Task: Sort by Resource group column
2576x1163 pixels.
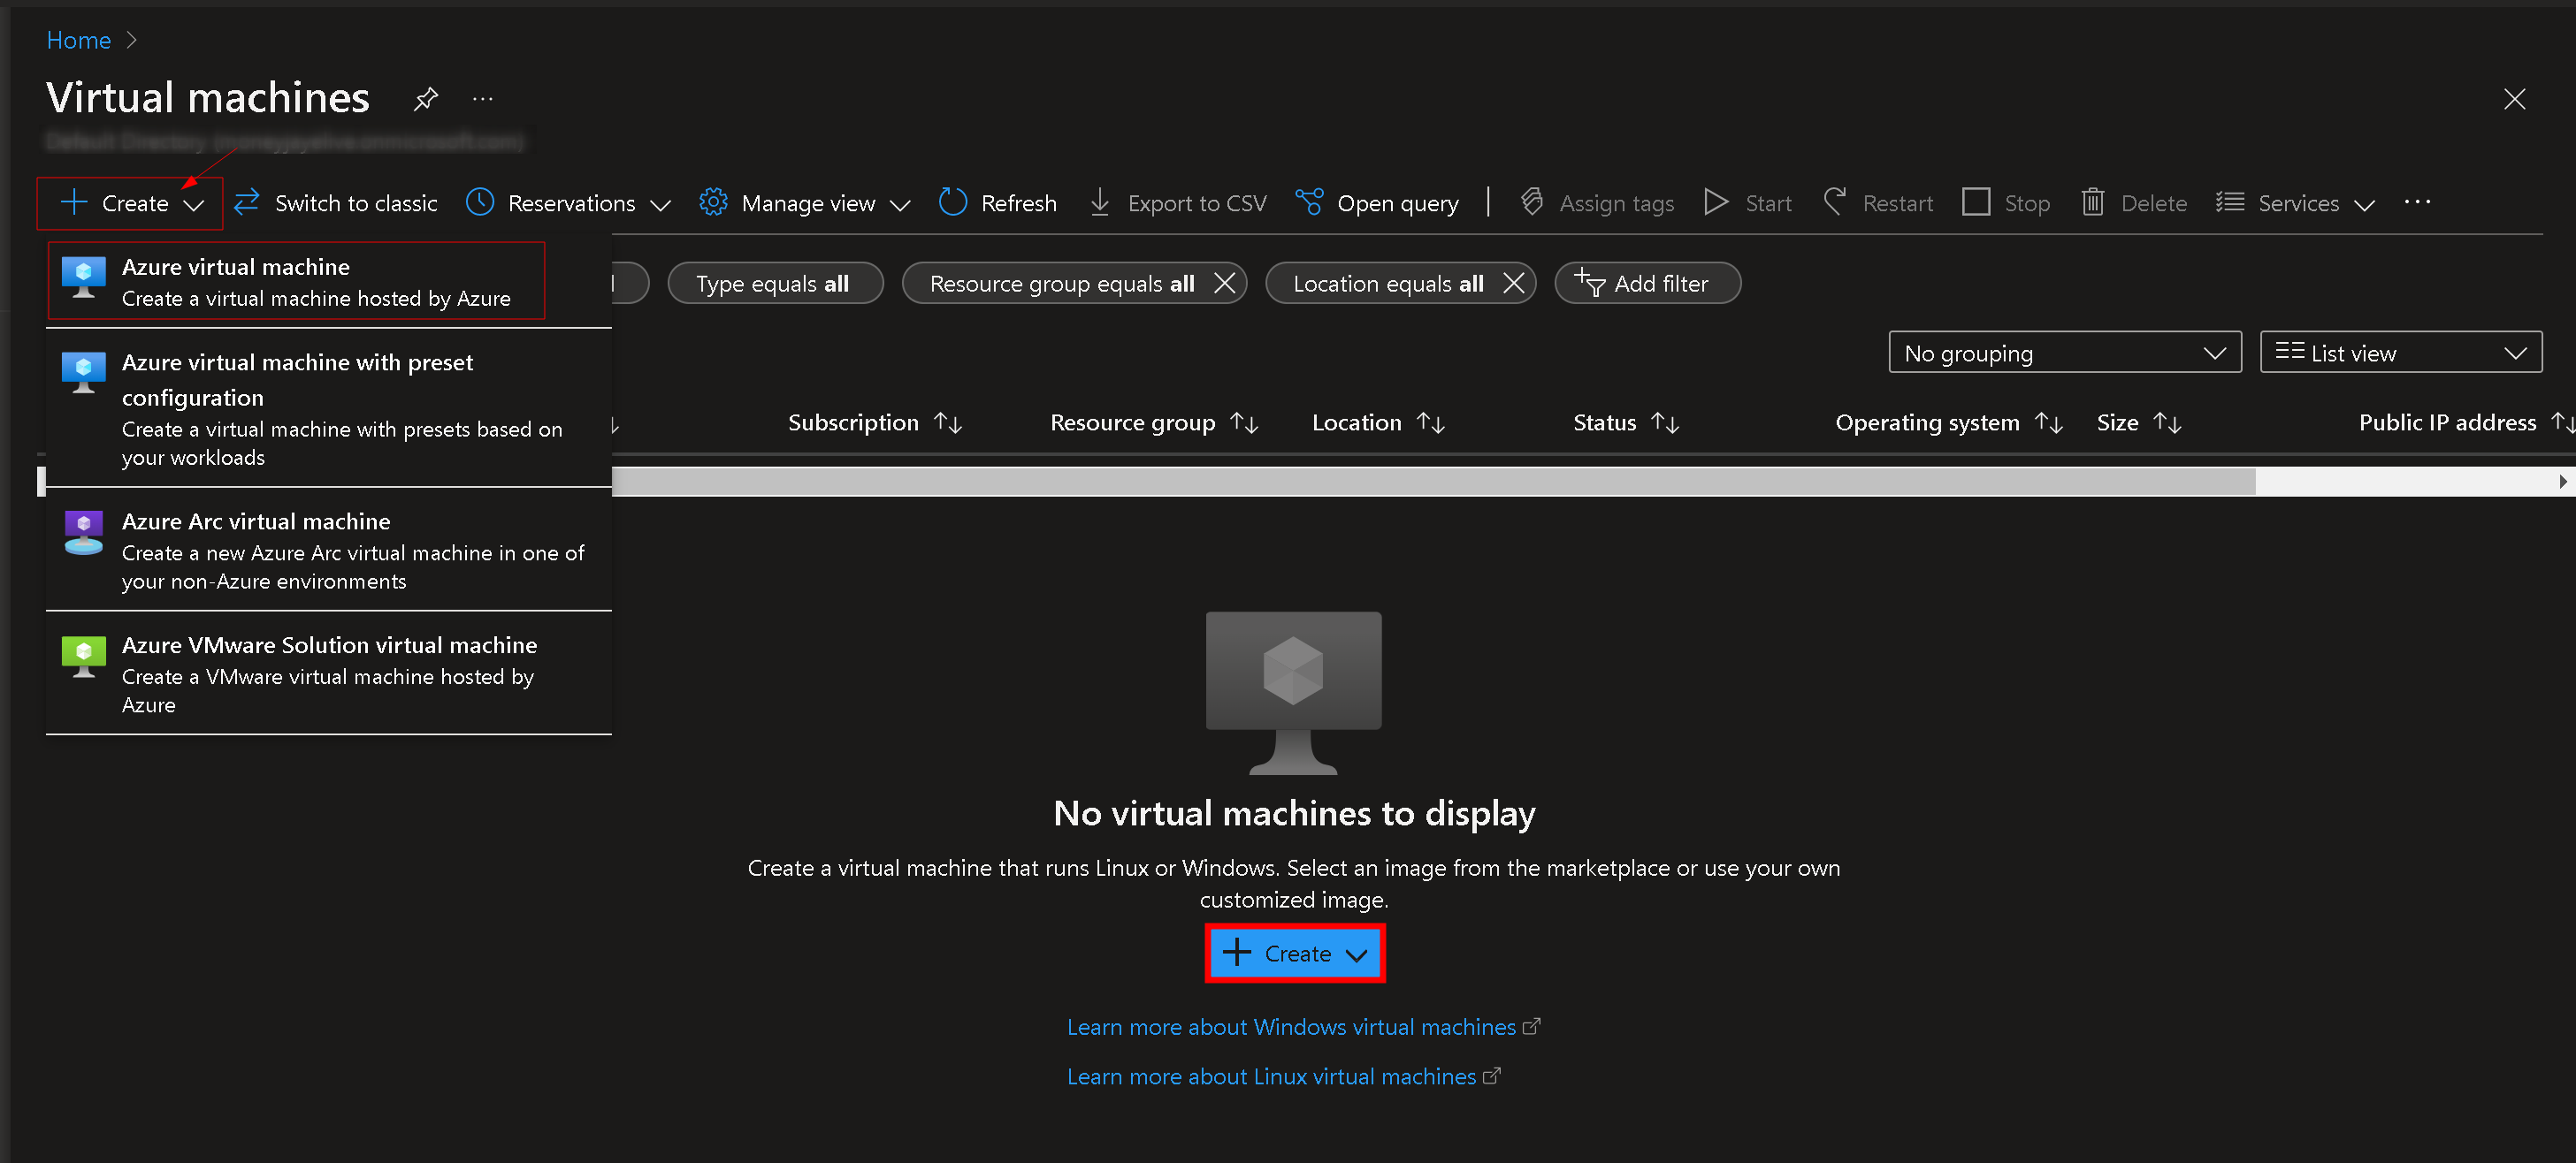Action: coord(1153,422)
